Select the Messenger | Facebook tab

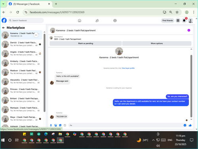tap(29, 4)
